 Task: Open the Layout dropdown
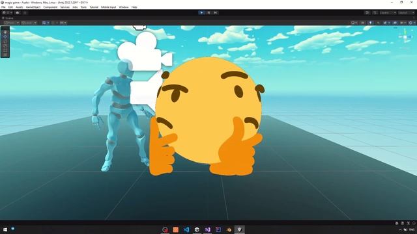click(406, 12)
